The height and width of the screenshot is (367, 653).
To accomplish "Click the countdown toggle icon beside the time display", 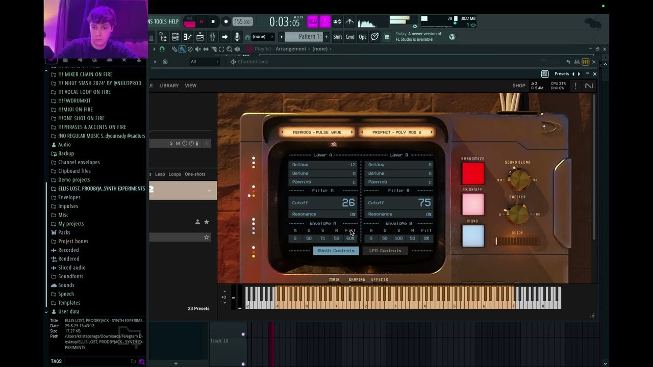I will click(x=325, y=21).
